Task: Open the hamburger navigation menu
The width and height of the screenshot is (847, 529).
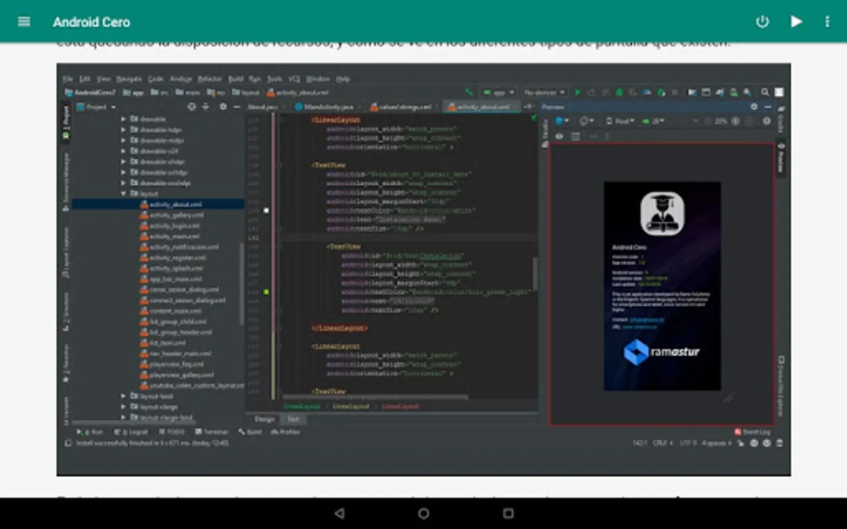Action: coord(24,22)
